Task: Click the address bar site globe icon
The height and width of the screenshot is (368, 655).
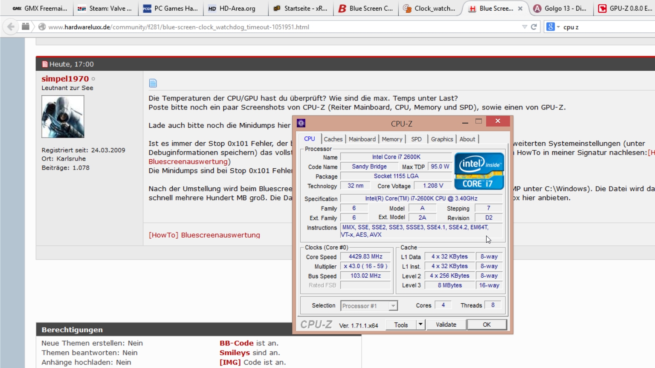Action: point(42,27)
